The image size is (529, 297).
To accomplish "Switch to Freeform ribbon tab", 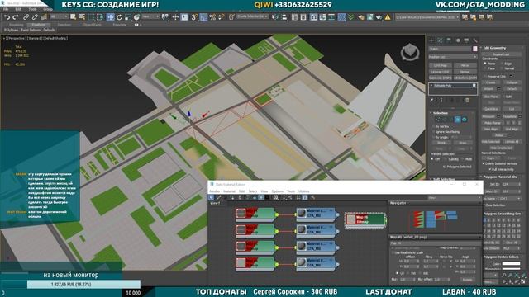I will [39, 25].
